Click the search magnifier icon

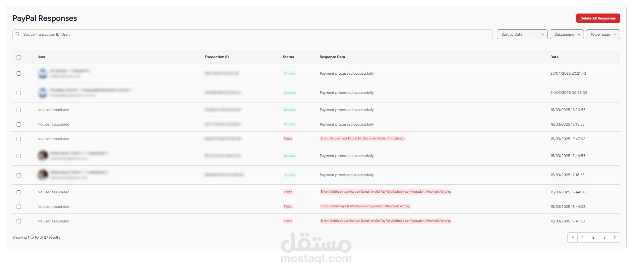pyautogui.click(x=18, y=34)
